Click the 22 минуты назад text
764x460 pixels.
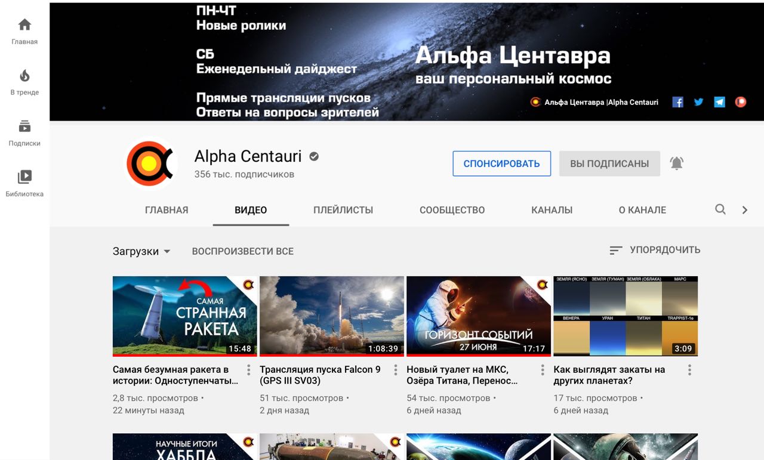coord(149,410)
